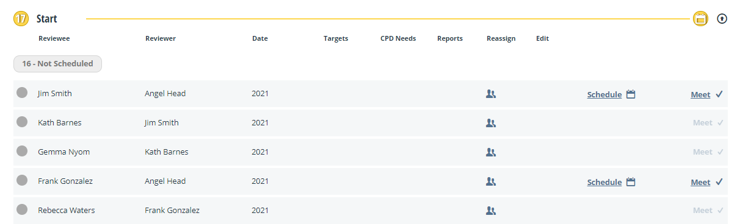Click disabled Meet link for Gemma Nyom

[x=703, y=152]
